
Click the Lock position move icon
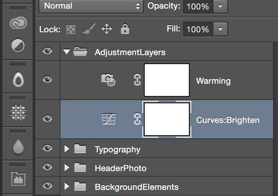107,29
